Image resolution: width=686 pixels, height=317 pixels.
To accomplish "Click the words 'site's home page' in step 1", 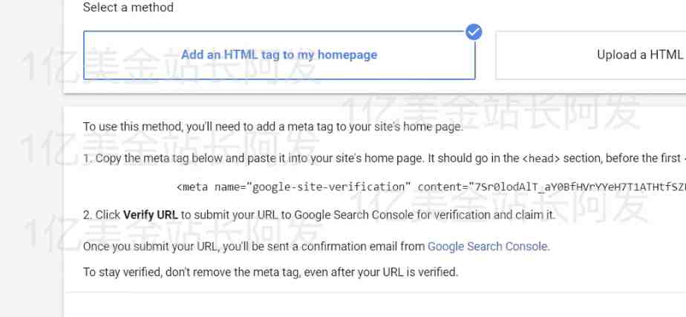I will (378, 158).
